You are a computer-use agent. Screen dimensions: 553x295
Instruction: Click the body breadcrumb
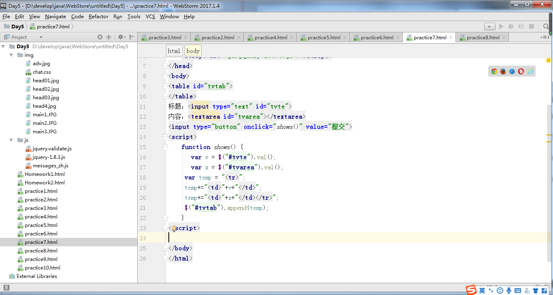click(x=193, y=51)
